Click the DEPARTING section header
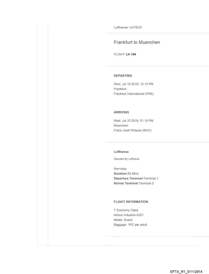The height and width of the screenshot is (274, 209). click(x=123, y=76)
